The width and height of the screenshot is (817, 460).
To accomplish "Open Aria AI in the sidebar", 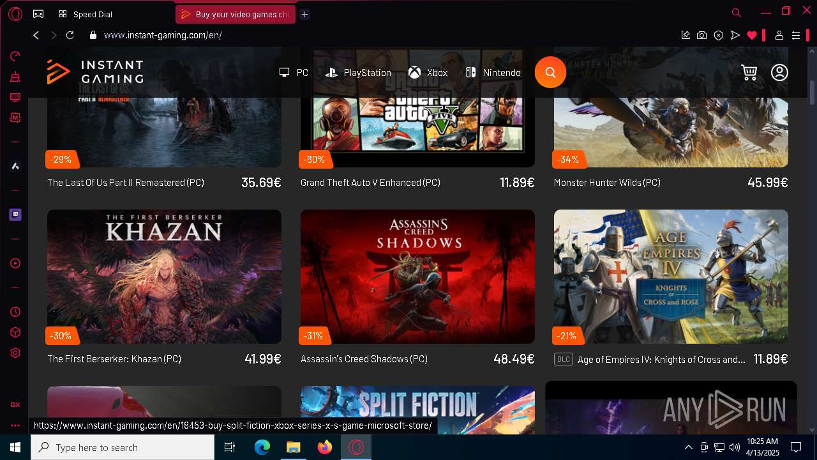I will tap(15, 166).
